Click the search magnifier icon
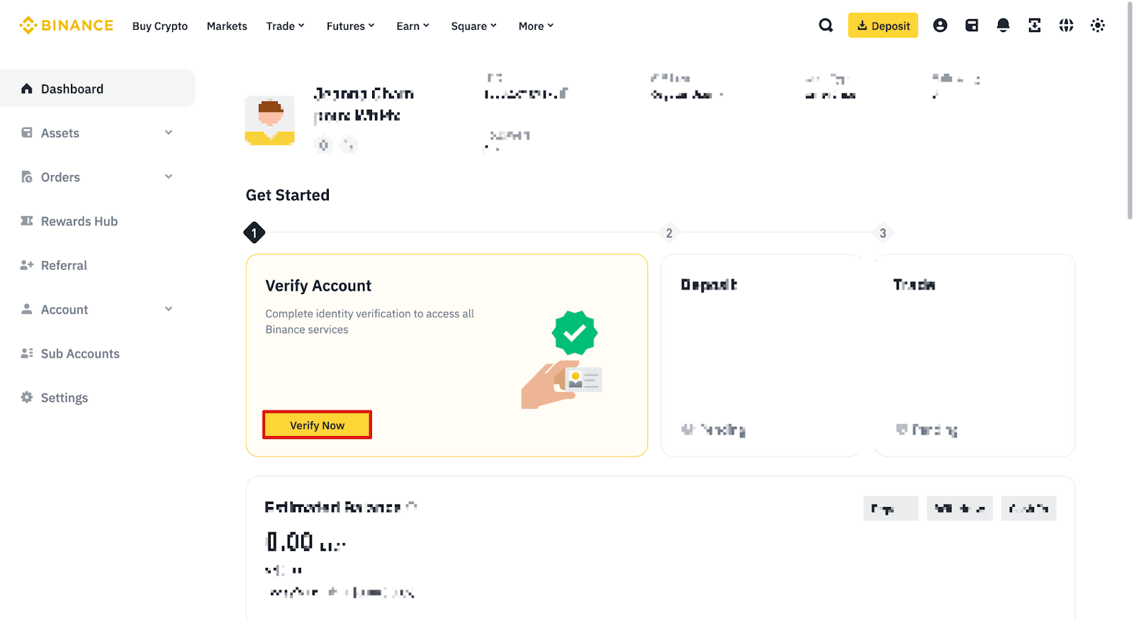 [x=826, y=26]
